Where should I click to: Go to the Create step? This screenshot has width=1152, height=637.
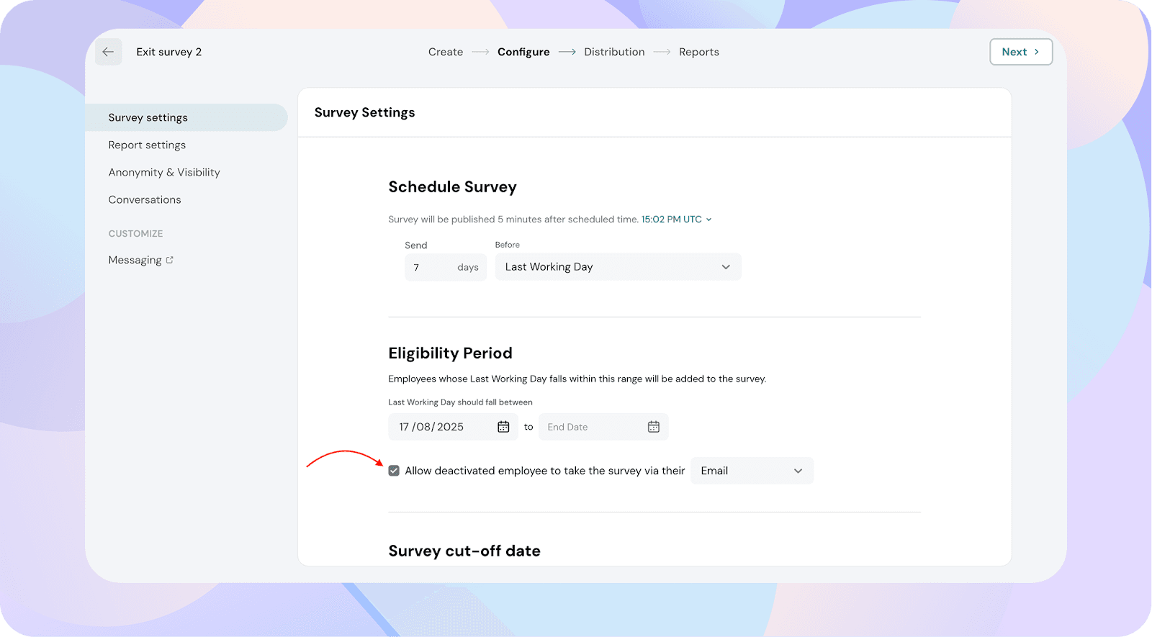446,52
